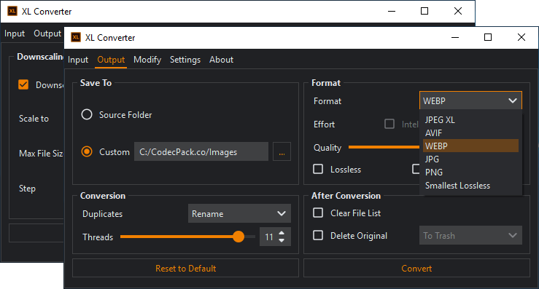Switch to the Output tab in front window

111,60
